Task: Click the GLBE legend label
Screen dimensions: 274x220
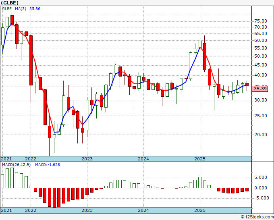Action: point(7,9)
